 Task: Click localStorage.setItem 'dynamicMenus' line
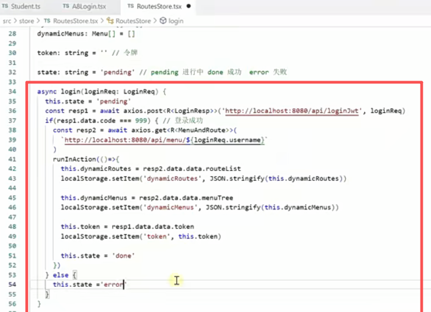pyautogui.click(x=200, y=207)
